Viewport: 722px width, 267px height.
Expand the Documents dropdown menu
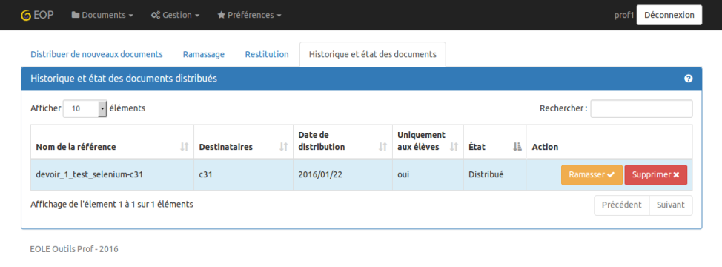(x=102, y=15)
